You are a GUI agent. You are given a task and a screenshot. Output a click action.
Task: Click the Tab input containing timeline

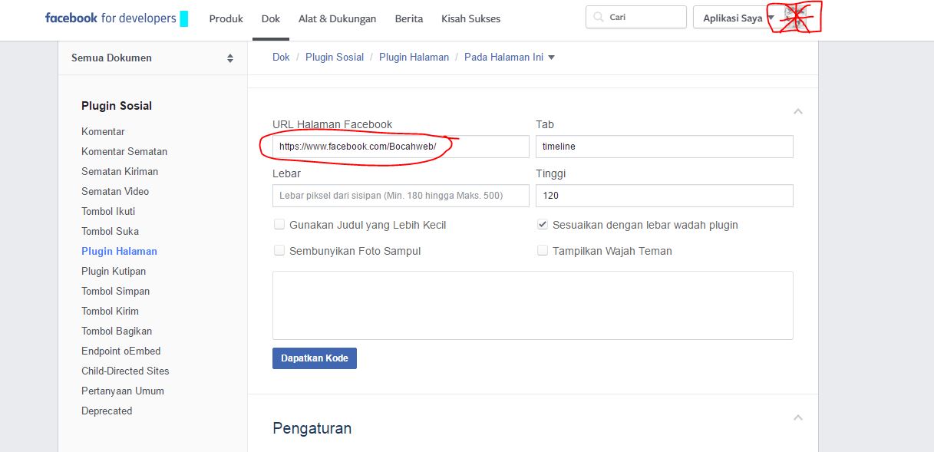click(x=665, y=147)
